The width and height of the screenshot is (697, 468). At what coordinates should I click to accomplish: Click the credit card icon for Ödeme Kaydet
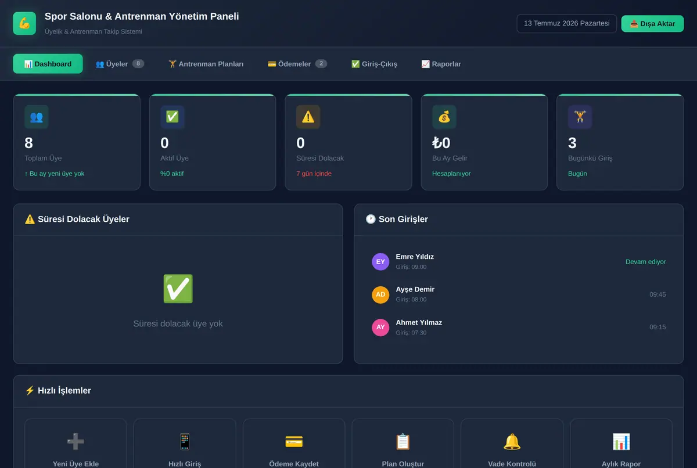point(294,442)
